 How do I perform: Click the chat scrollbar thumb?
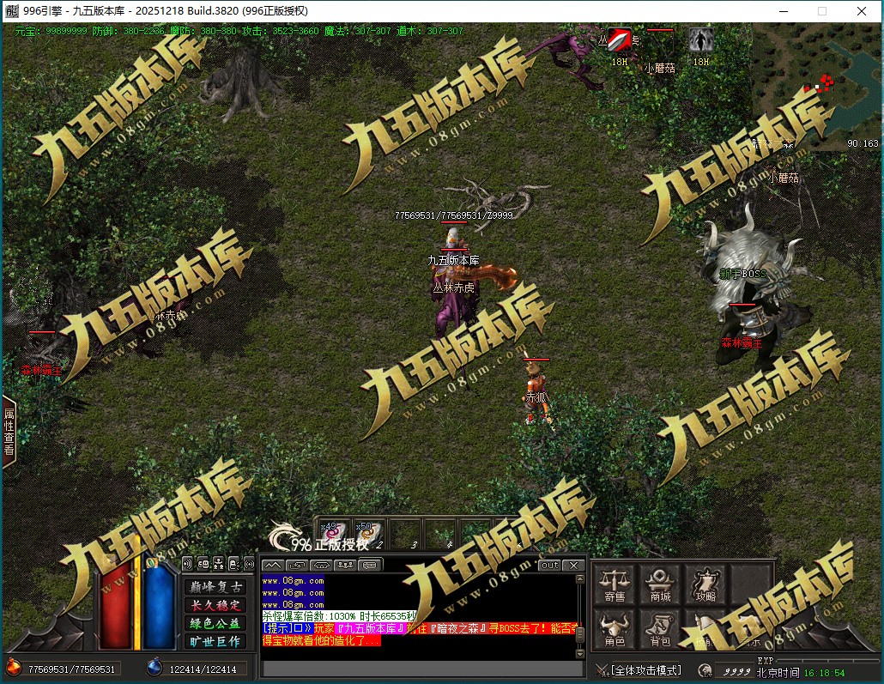click(x=579, y=635)
